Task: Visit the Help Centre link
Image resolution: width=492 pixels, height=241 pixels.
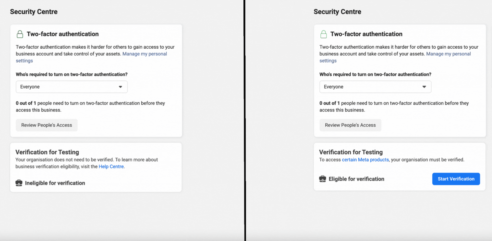Action: [111, 166]
